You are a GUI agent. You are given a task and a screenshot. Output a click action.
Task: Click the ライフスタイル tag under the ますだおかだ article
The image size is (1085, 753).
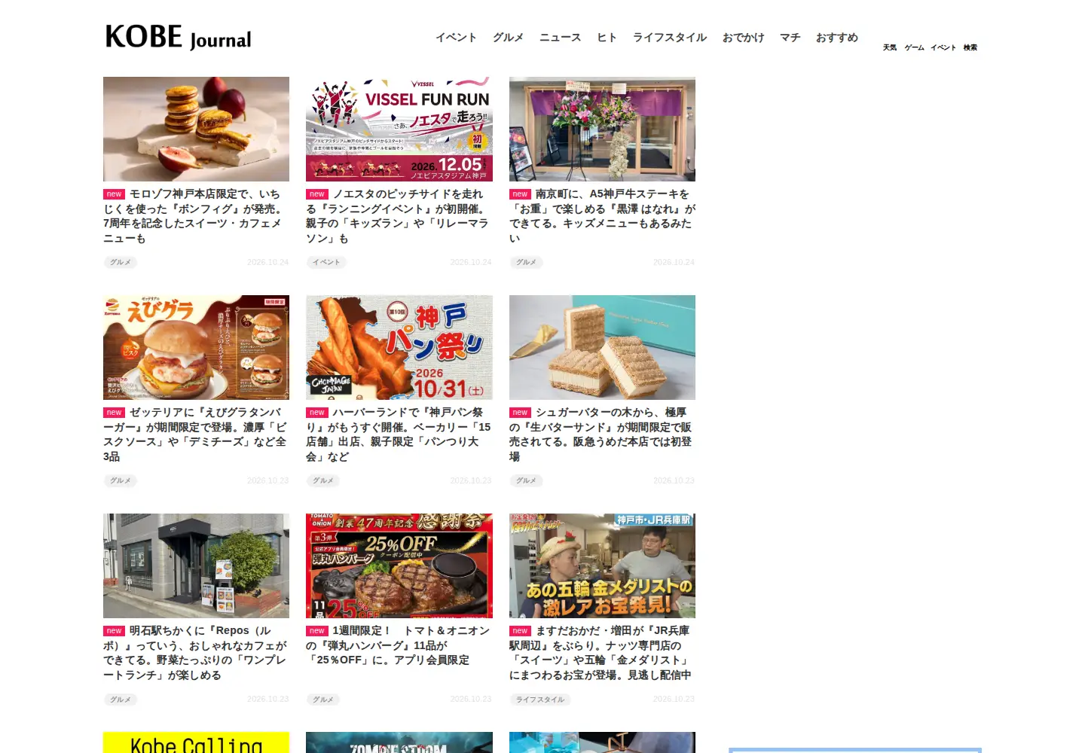[x=540, y=700]
